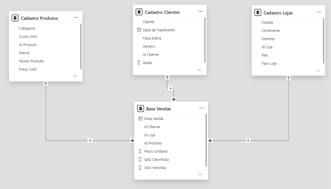Collapse the Cadastro Clientes table card
The height and width of the screenshot is (189, 331).
pos(199,70)
